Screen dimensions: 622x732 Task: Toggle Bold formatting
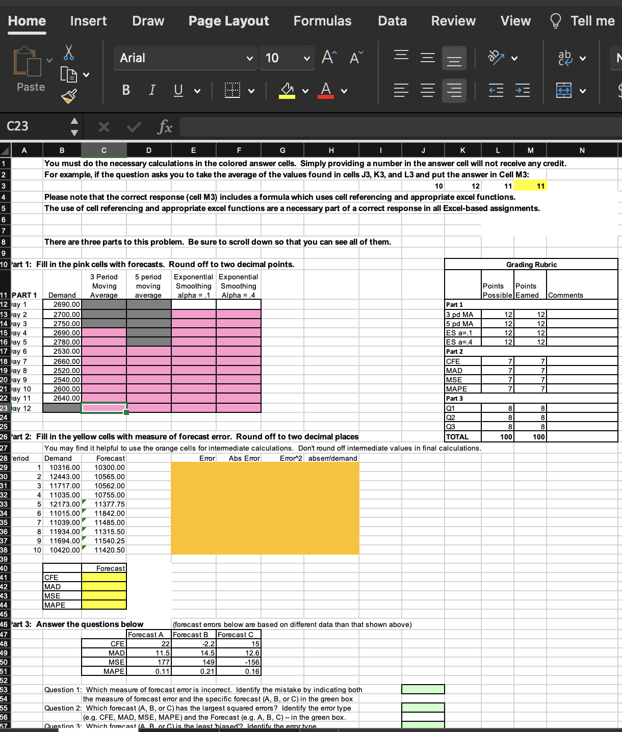125,90
